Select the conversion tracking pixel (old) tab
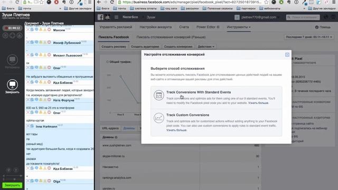The image size is (338, 190). pos(171,37)
